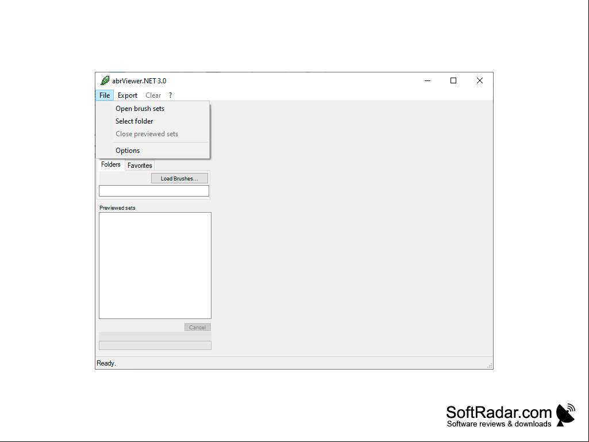The width and height of the screenshot is (589, 442).
Task: Click the Ready status bar text
Action: 106,363
